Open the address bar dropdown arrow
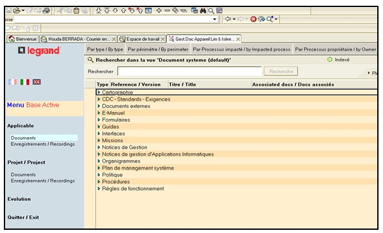Screen dimensions: 383x233 tap(215, 19)
